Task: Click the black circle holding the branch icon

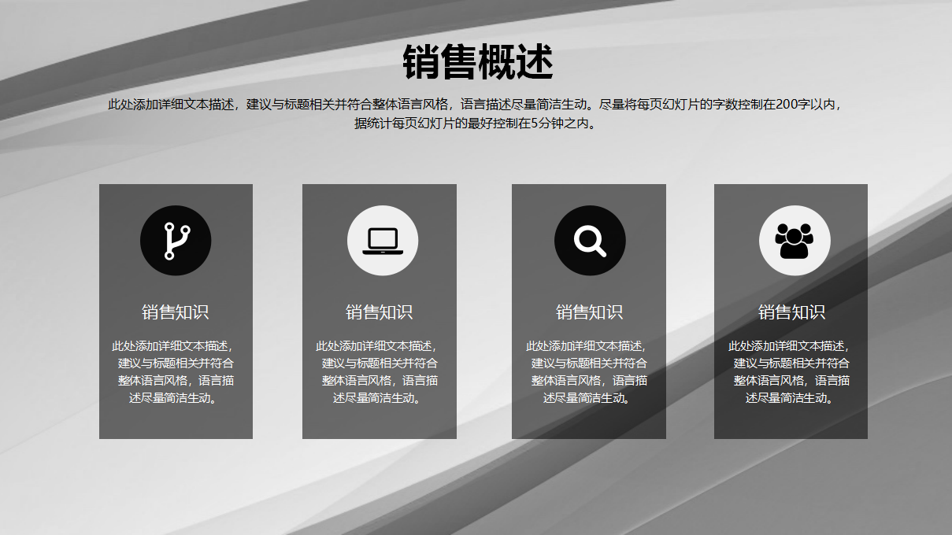Action: pos(176,240)
